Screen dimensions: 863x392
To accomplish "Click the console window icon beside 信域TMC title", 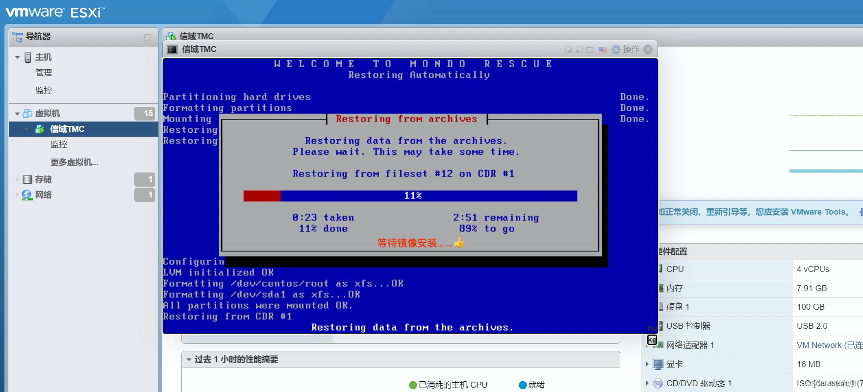I will pos(172,49).
